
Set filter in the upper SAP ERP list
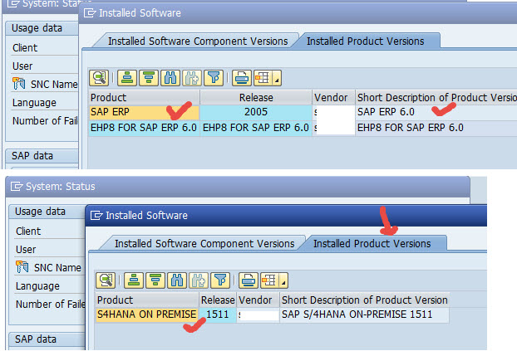click(x=214, y=78)
